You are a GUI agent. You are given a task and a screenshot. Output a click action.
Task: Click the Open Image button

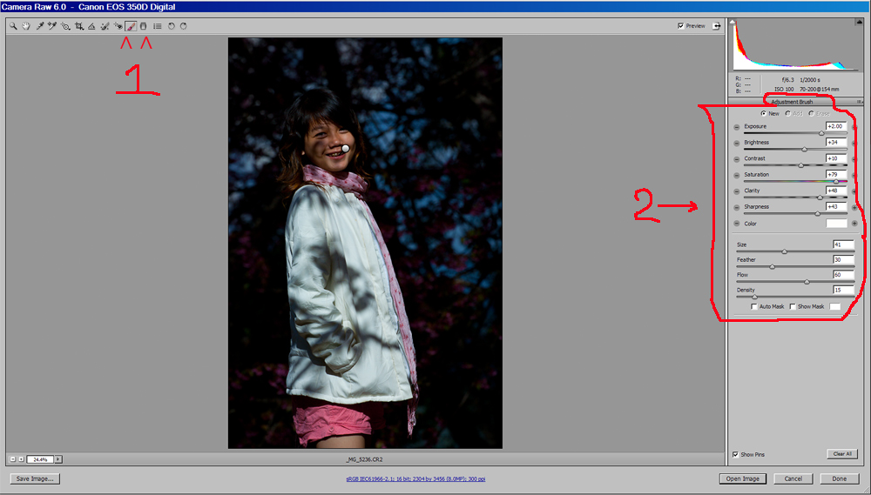click(743, 478)
